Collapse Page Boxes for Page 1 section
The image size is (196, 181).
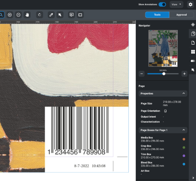(x=184, y=130)
